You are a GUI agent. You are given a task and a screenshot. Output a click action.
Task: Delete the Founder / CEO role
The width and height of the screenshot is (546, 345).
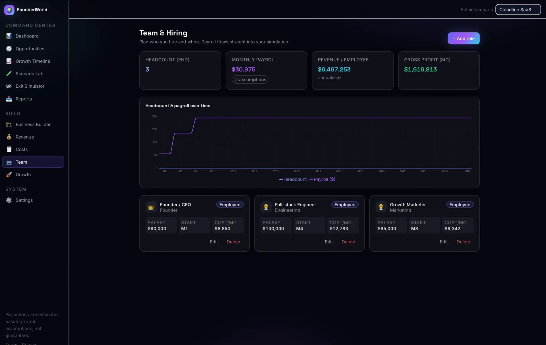233,242
